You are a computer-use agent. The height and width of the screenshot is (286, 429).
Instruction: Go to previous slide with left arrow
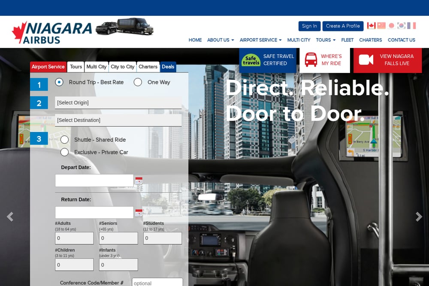click(x=10, y=217)
